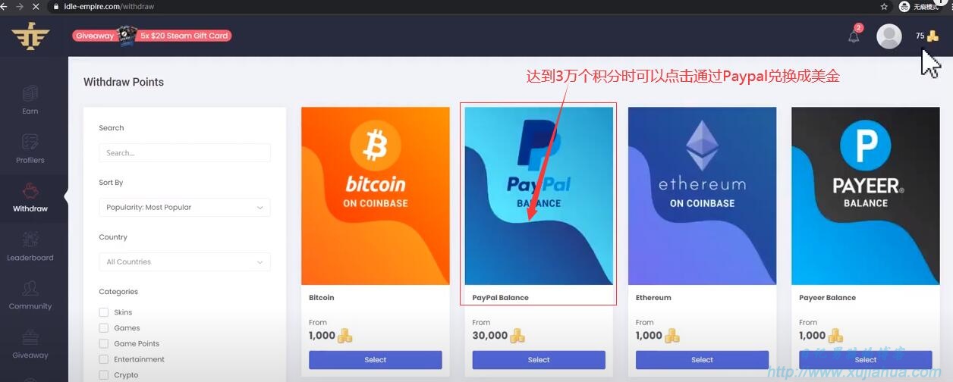
Task: Check the Skins category checkbox
Action: (x=103, y=312)
